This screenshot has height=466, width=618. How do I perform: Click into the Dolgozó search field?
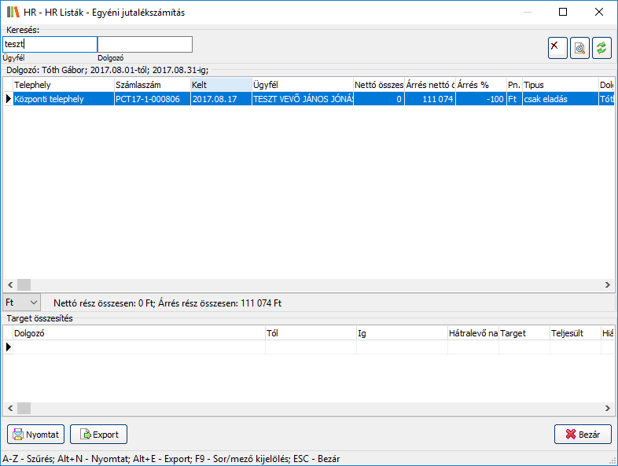145,45
